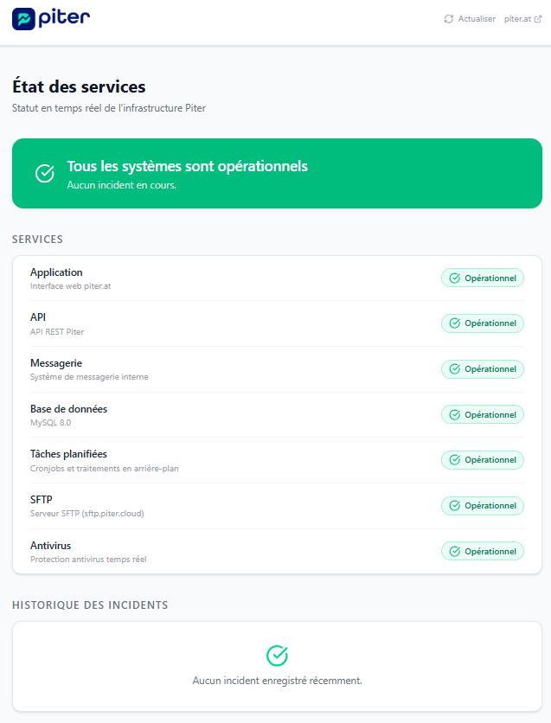Open the piter.at link in the header
The height and width of the screenshot is (723, 551).
[522, 19]
